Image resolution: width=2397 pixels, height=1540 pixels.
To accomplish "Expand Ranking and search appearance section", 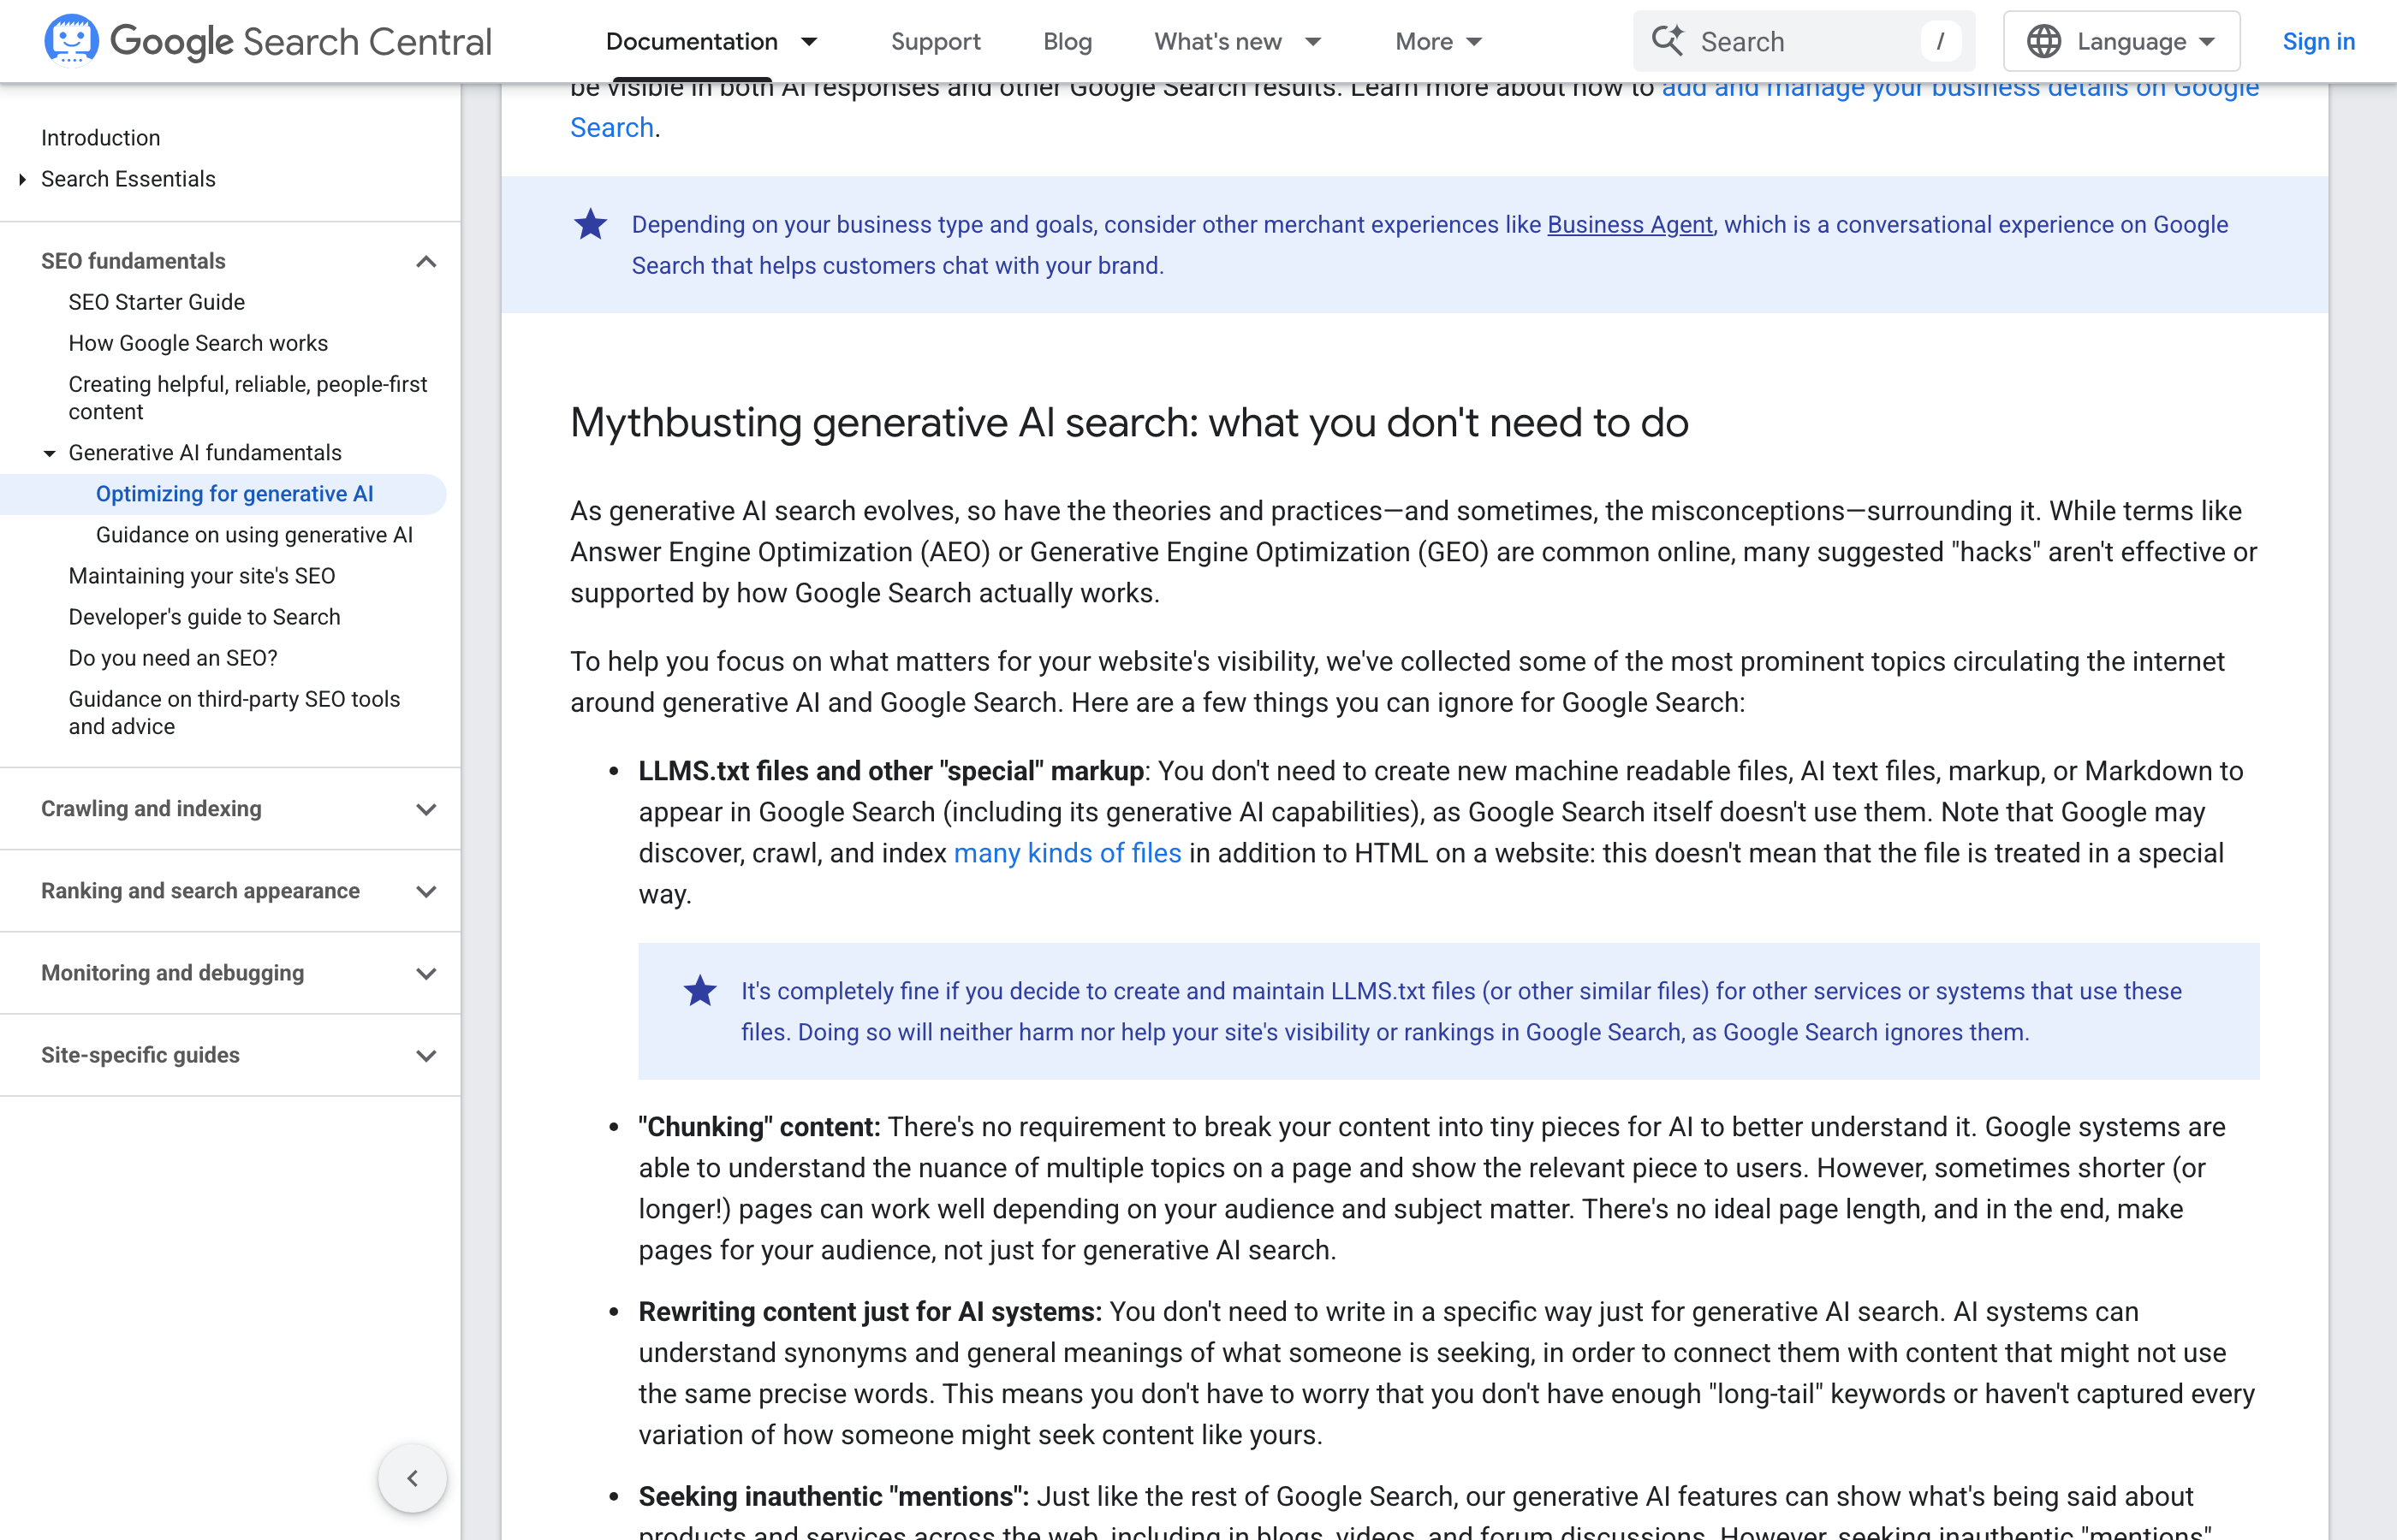I will point(426,891).
